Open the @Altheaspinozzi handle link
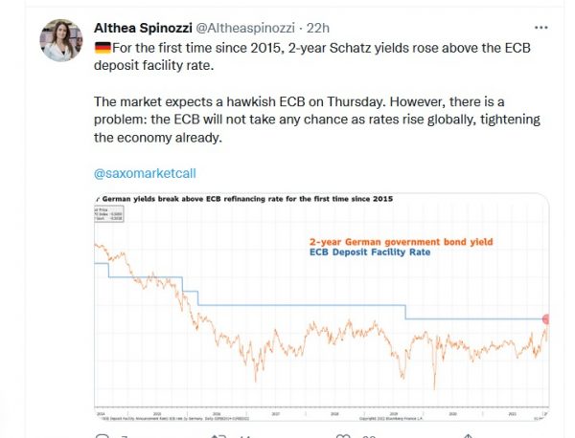 (245, 28)
